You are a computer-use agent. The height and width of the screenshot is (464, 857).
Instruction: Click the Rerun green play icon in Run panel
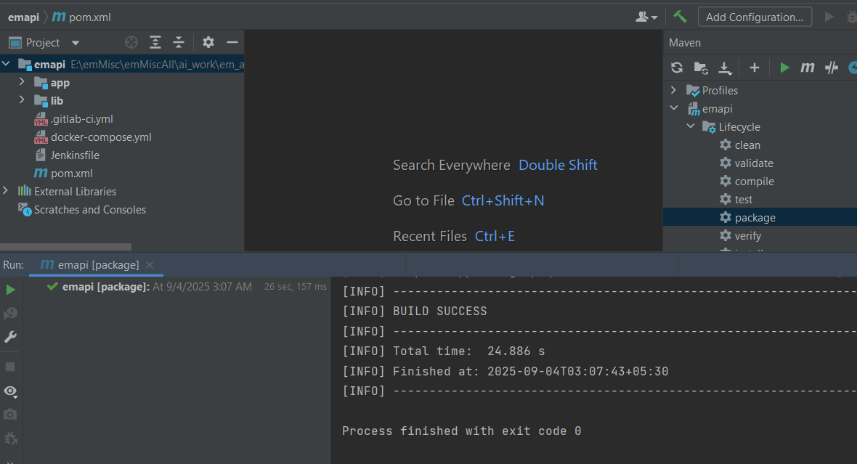(10, 290)
